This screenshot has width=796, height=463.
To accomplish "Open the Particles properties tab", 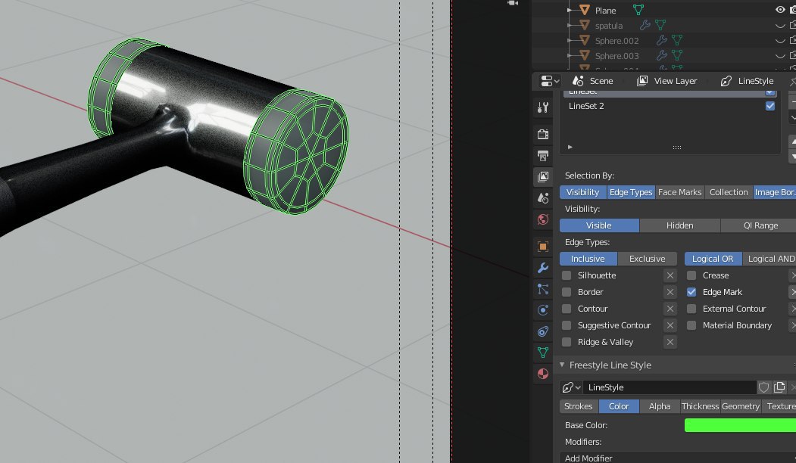I will click(x=543, y=289).
